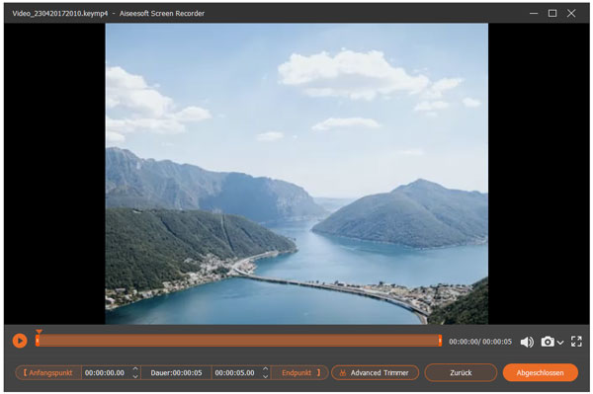Image resolution: width=593 pixels, height=394 pixels.
Task: Mute the volume speaker icon
Action: pos(527,342)
